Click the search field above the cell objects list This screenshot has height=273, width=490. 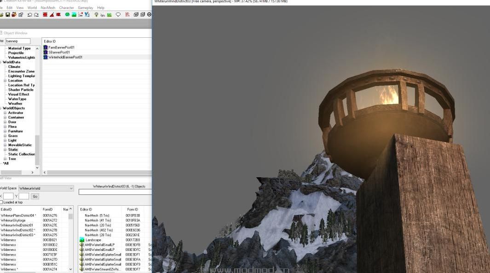click(x=115, y=192)
